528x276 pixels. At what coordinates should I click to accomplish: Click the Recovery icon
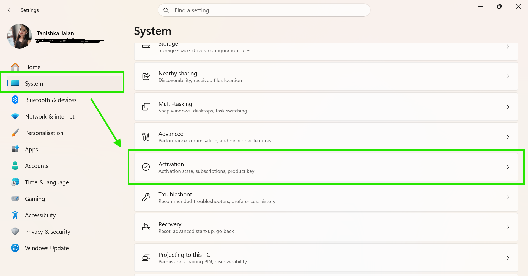click(x=146, y=227)
